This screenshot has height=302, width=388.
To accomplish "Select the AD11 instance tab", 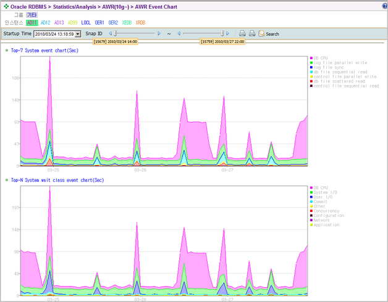I will (x=32, y=23).
